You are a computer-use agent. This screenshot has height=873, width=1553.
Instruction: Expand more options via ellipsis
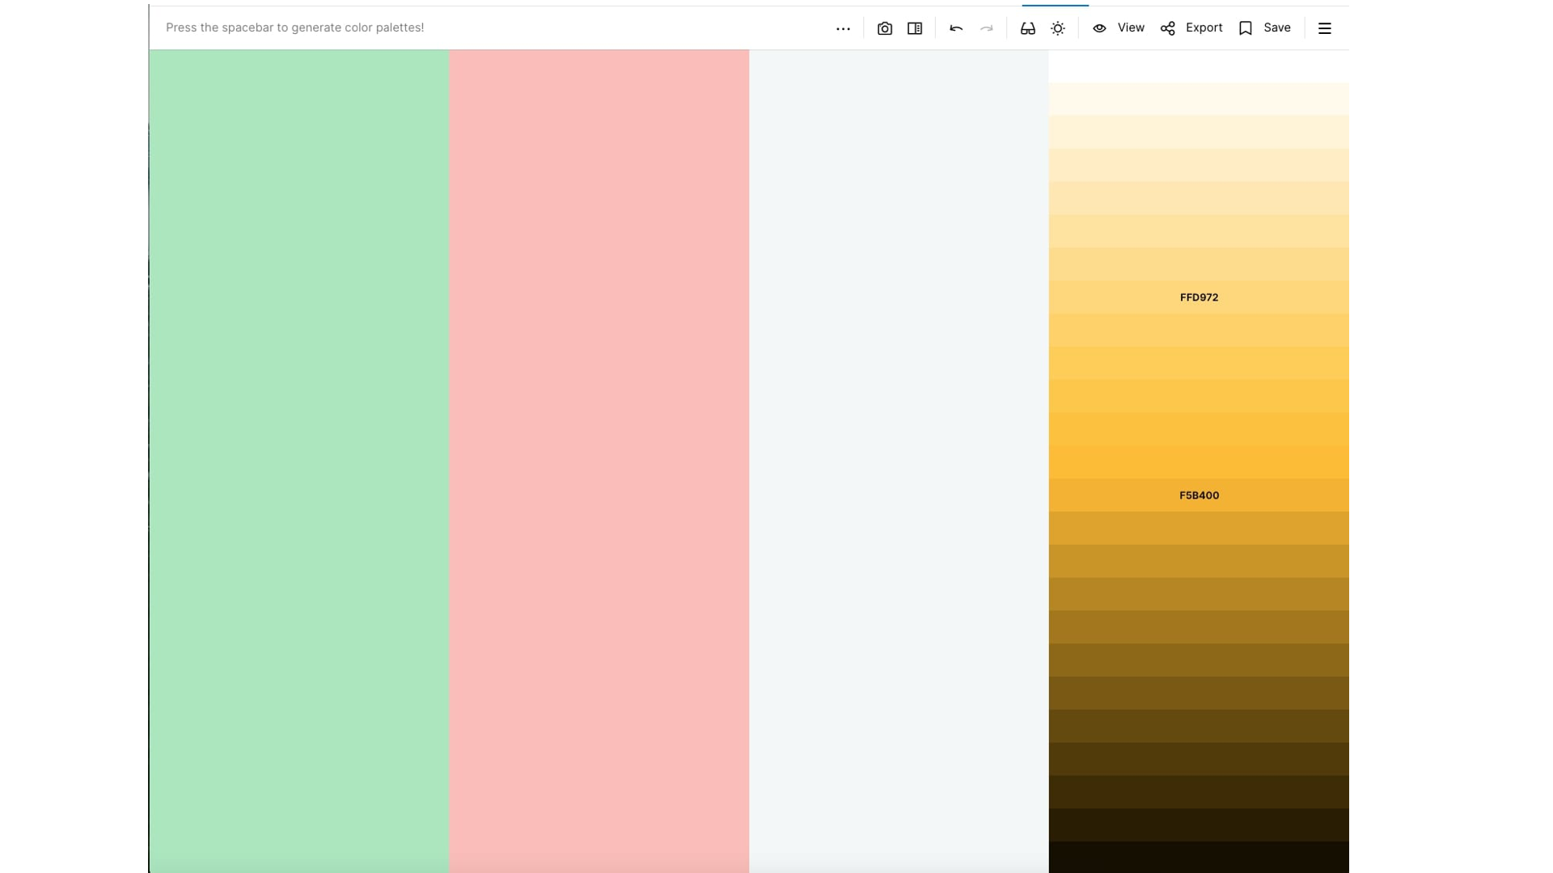tap(843, 27)
